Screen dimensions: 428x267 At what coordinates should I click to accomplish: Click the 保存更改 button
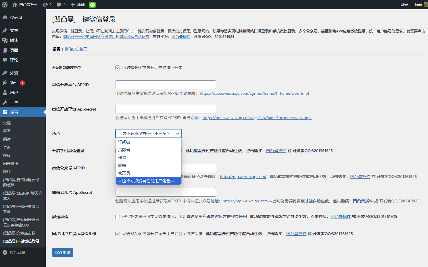[x=62, y=252]
